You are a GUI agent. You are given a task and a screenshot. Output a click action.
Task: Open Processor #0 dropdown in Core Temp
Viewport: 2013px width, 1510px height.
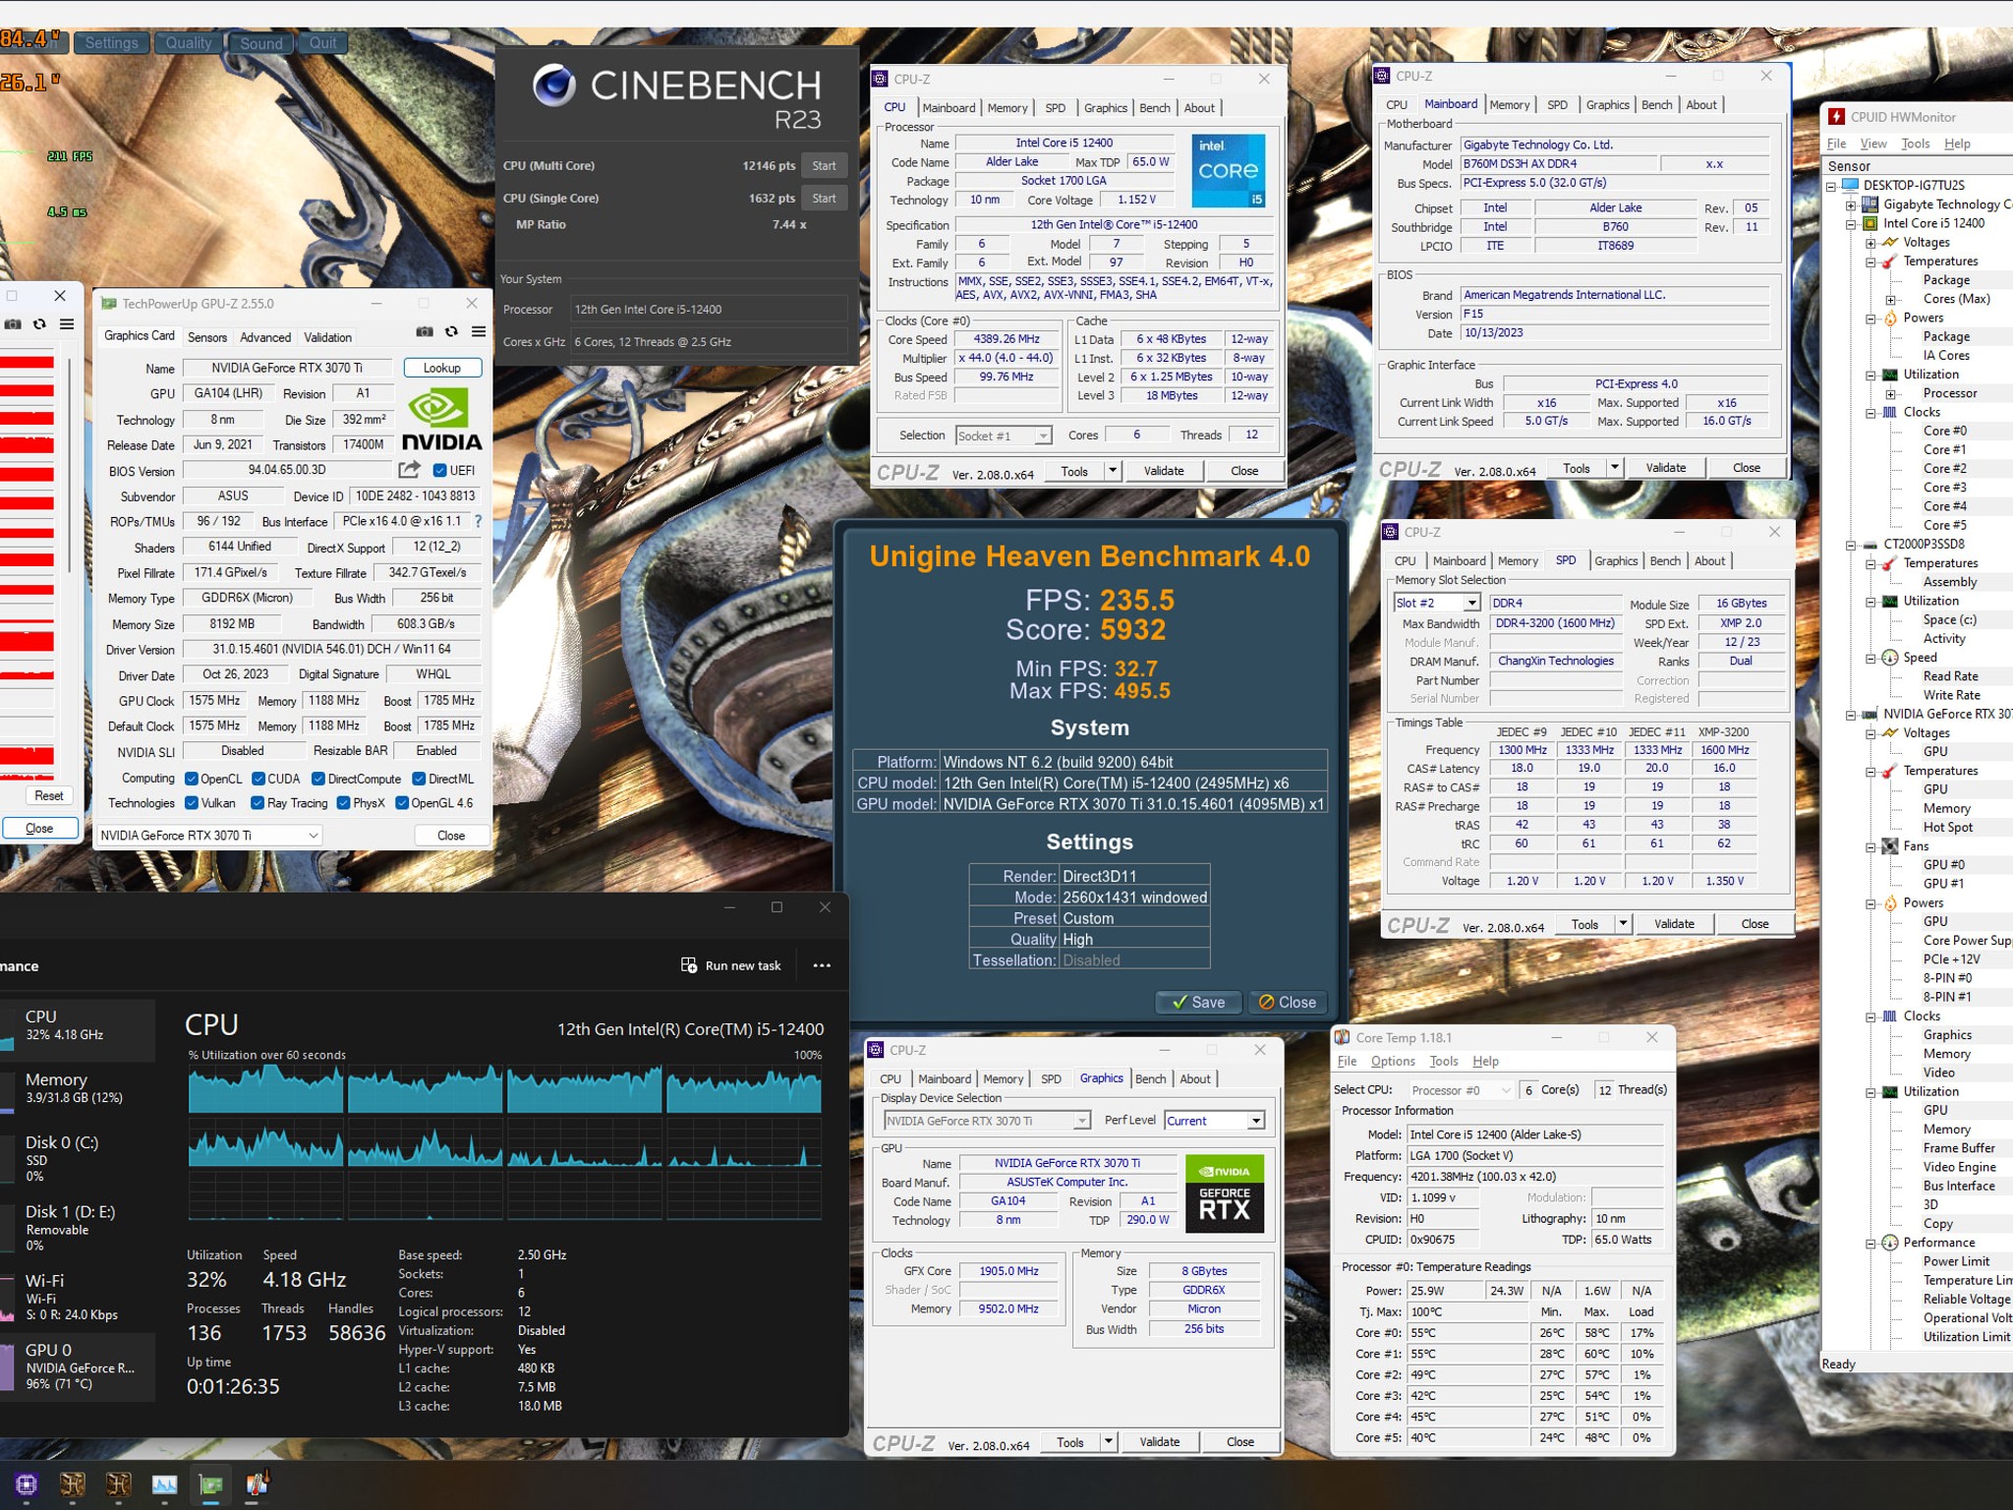(1461, 1090)
